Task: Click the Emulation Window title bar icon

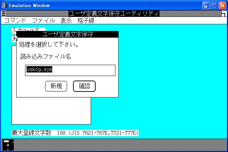Action: (x=4, y=5)
